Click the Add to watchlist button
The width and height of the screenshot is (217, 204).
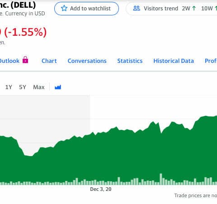coord(86,9)
